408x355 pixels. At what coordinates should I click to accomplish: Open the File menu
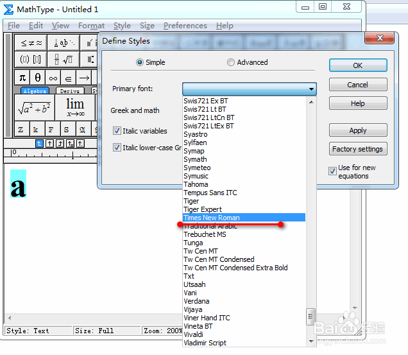click(13, 26)
